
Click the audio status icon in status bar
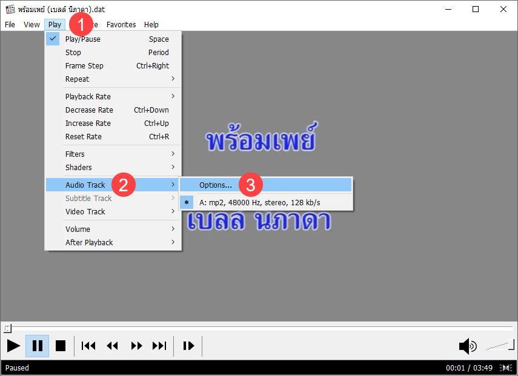506,368
